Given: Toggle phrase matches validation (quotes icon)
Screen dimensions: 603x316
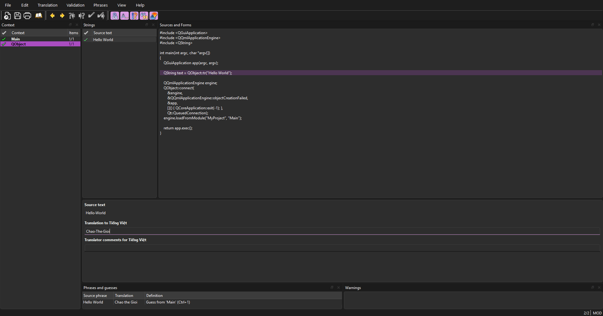Looking at the screenshot, I should coord(144,16).
